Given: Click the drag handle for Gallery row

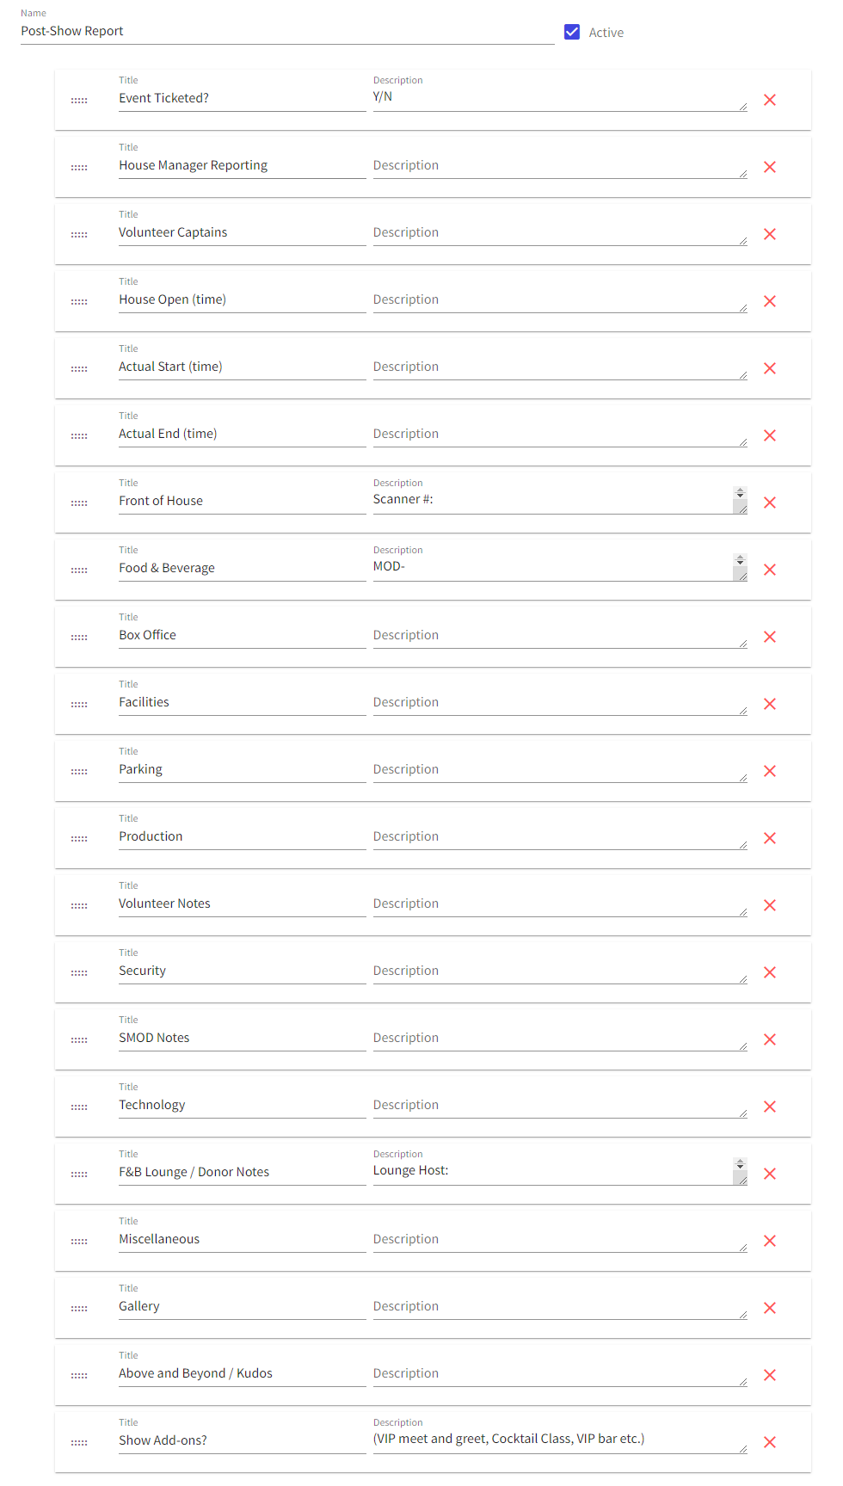Looking at the screenshot, I should (x=79, y=1309).
